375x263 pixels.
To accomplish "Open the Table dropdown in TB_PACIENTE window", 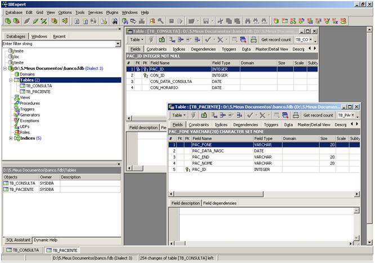I will [180, 115].
